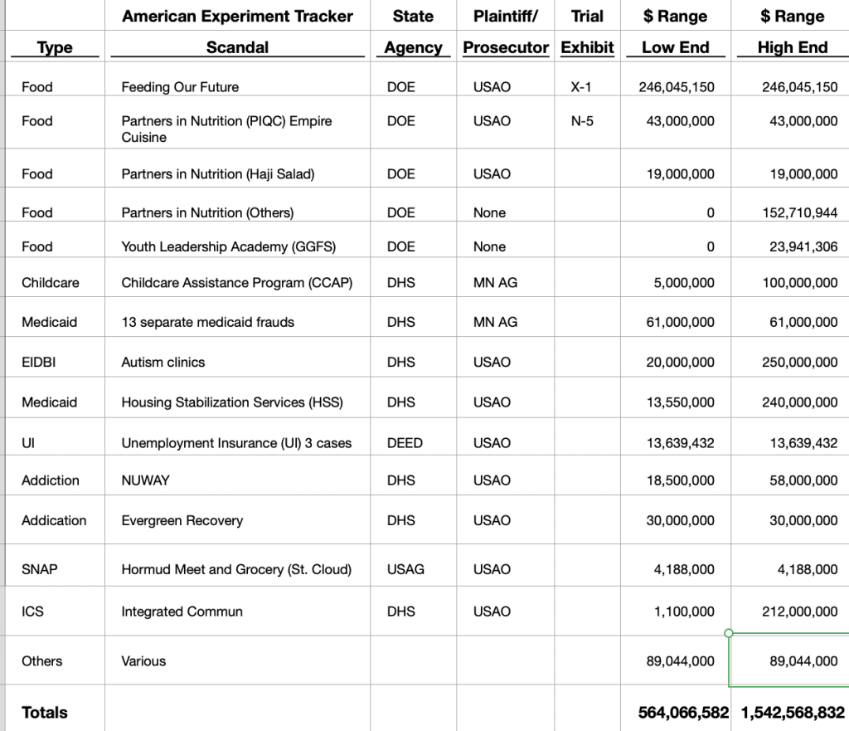Click the 'Evergreen Recovery' cell
849x731 pixels.
pos(182,520)
